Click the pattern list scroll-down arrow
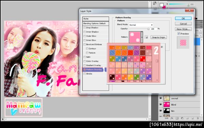Screen dimensions: 204x128 [x=157, y=80]
